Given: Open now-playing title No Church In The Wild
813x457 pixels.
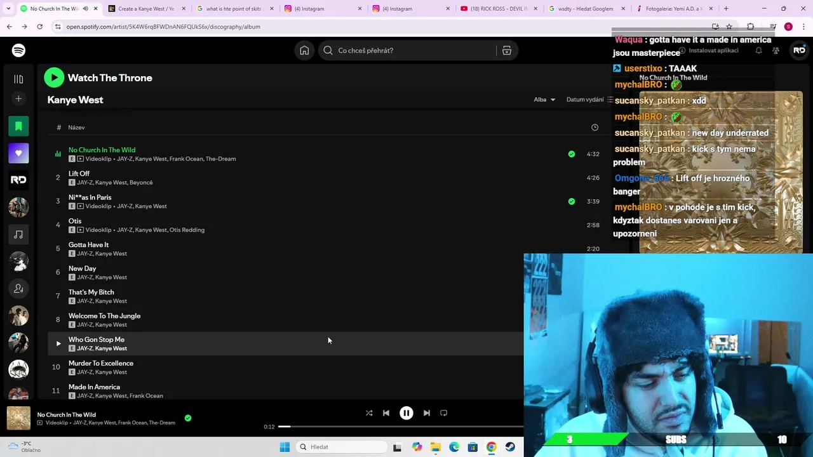Looking at the screenshot, I should click(66, 414).
